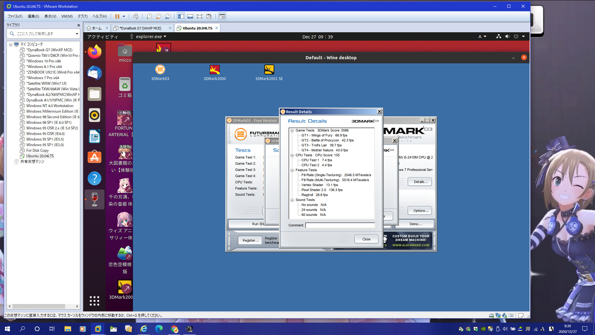
Task: Open Rhythmbox in Ubuntu dock
Action: coord(95,115)
